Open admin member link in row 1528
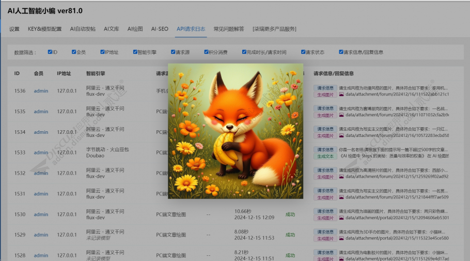The image size is (470, 261). [41, 256]
